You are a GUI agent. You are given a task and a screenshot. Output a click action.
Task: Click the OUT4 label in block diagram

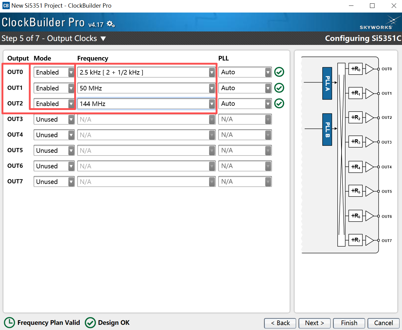tap(386, 167)
